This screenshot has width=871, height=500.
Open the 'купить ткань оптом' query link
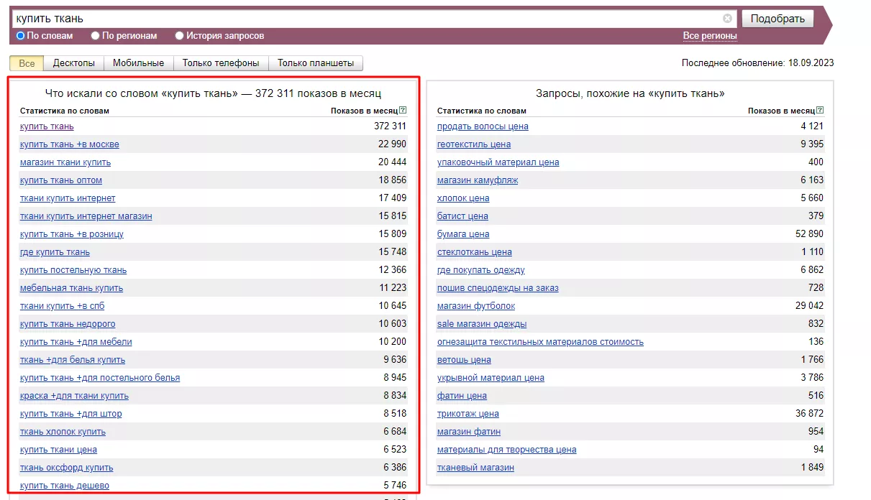pyautogui.click(x=61, y=180)
